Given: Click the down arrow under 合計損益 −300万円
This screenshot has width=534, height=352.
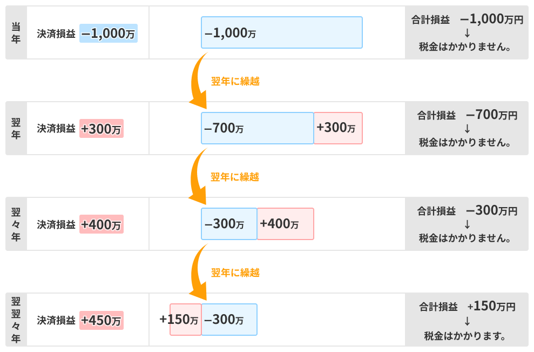Looking at the screenshot, I should (x=467, y=224).
